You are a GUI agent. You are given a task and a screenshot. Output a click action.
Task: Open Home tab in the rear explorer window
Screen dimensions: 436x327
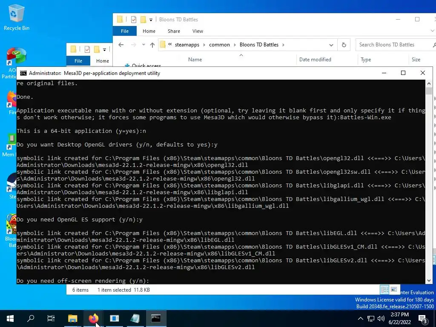click(102, 61)
